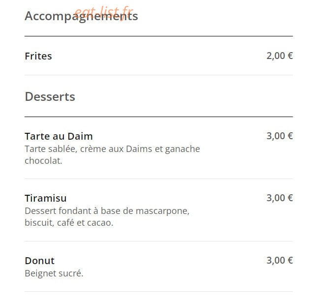318x302 pixels.
Task: Open the eat-list.fr watermark link
Action: 104,13
